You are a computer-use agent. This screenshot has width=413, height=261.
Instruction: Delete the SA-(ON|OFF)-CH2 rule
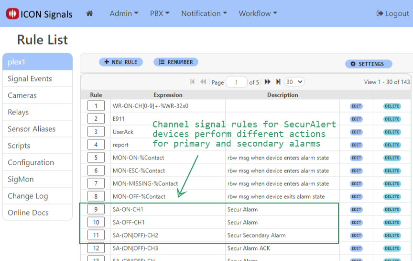coord(392,236)
